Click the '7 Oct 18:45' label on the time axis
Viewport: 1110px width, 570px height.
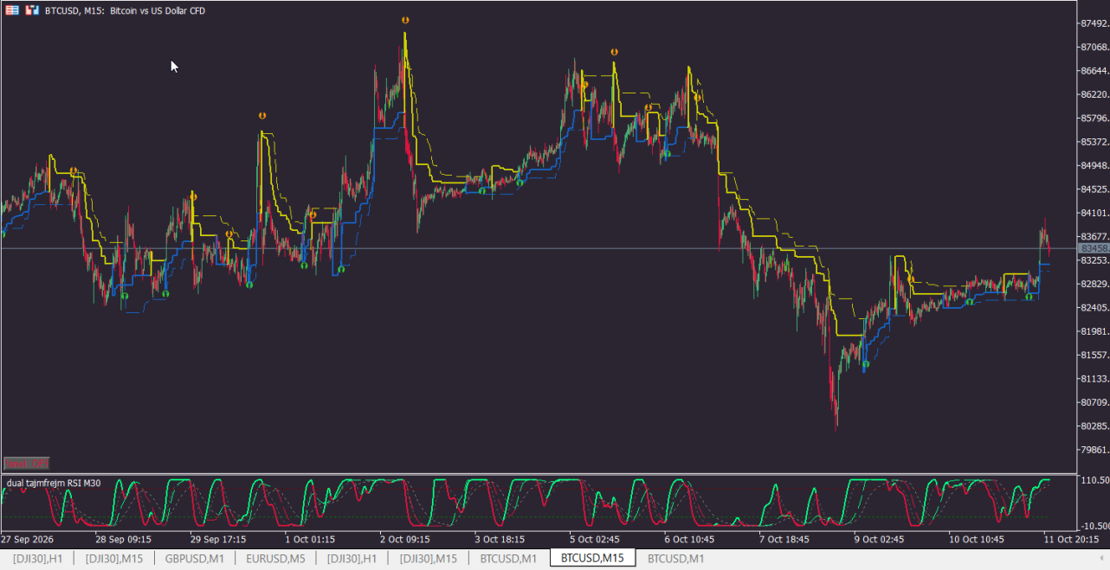pos(784,539)
